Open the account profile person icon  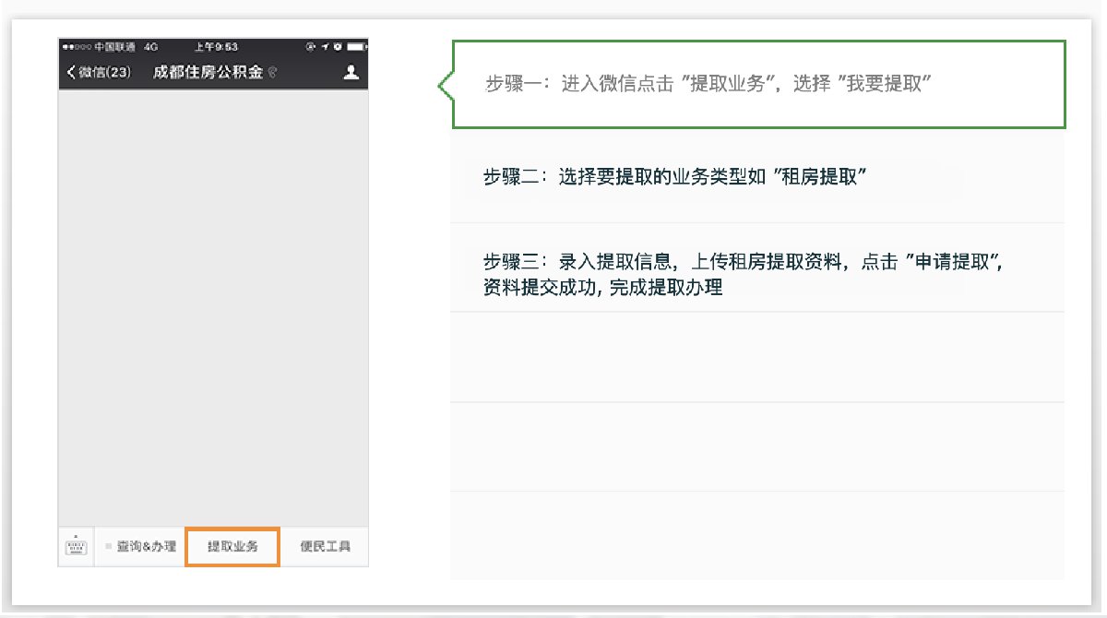click(x=351, y=72)
